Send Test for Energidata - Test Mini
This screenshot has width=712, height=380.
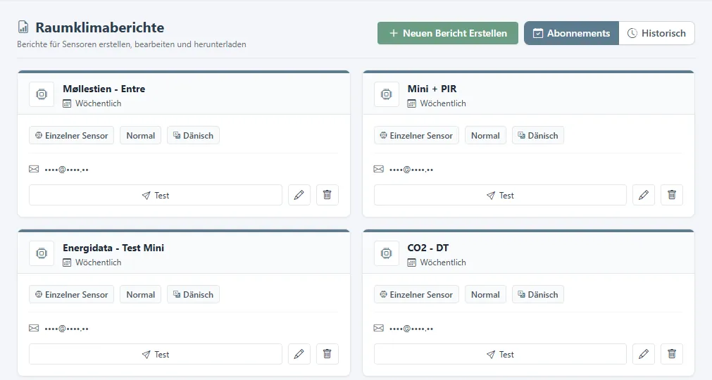click(156, 354)
